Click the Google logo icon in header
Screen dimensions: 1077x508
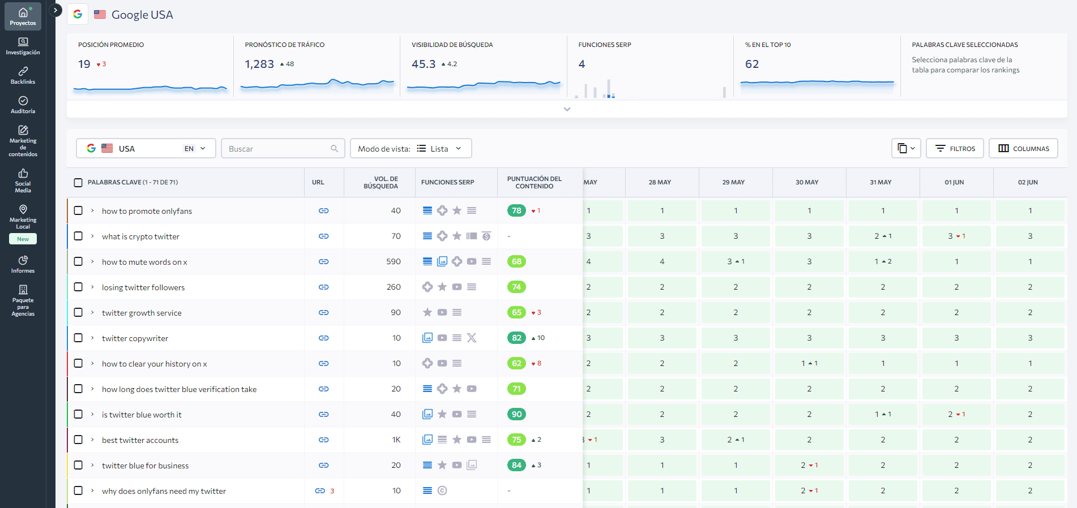pos(78,14)
